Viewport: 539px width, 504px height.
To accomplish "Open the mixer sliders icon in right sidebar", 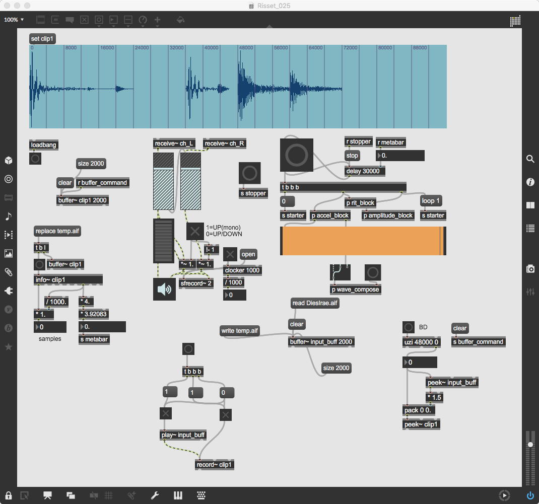I will tap(530, 292).
